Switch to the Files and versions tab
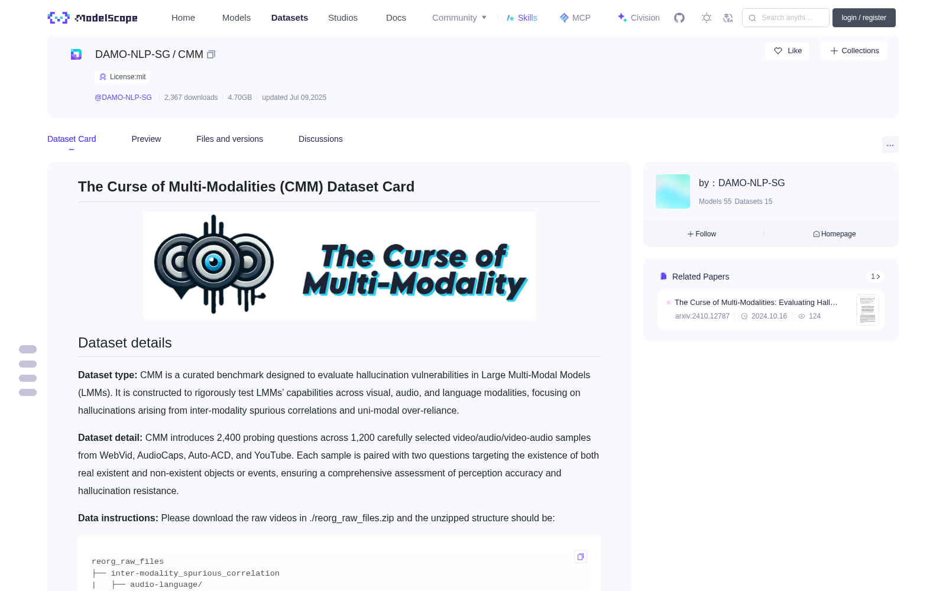The height and width of the screenshot is (591, 946). [x=229, y=139]
